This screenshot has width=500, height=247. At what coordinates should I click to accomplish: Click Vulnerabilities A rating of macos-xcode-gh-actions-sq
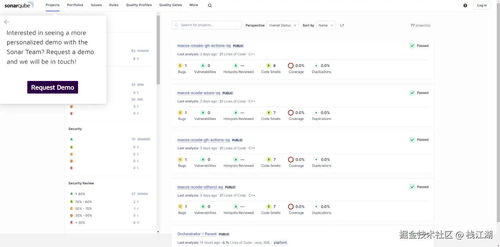coord(203,160)
